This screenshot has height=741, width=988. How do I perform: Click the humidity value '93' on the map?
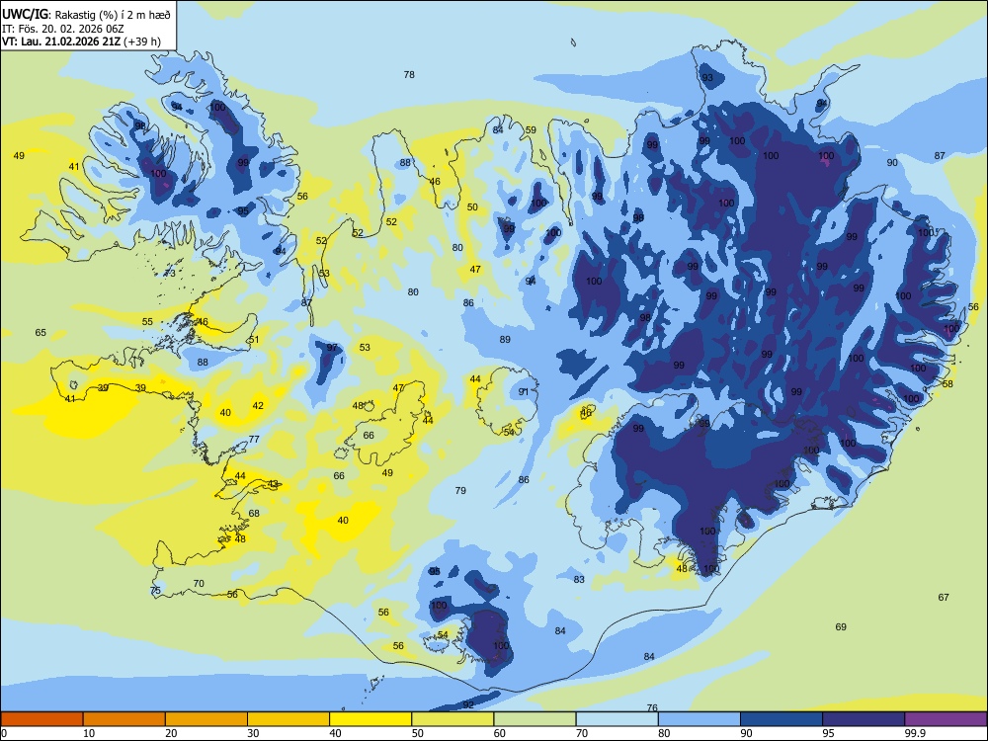[x=707, y=77]
